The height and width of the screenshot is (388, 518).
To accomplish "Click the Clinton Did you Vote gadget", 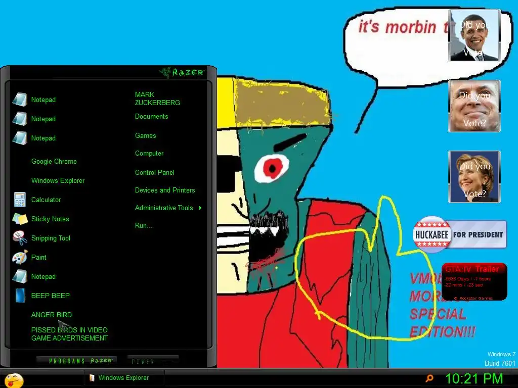I will coord(474,176).
